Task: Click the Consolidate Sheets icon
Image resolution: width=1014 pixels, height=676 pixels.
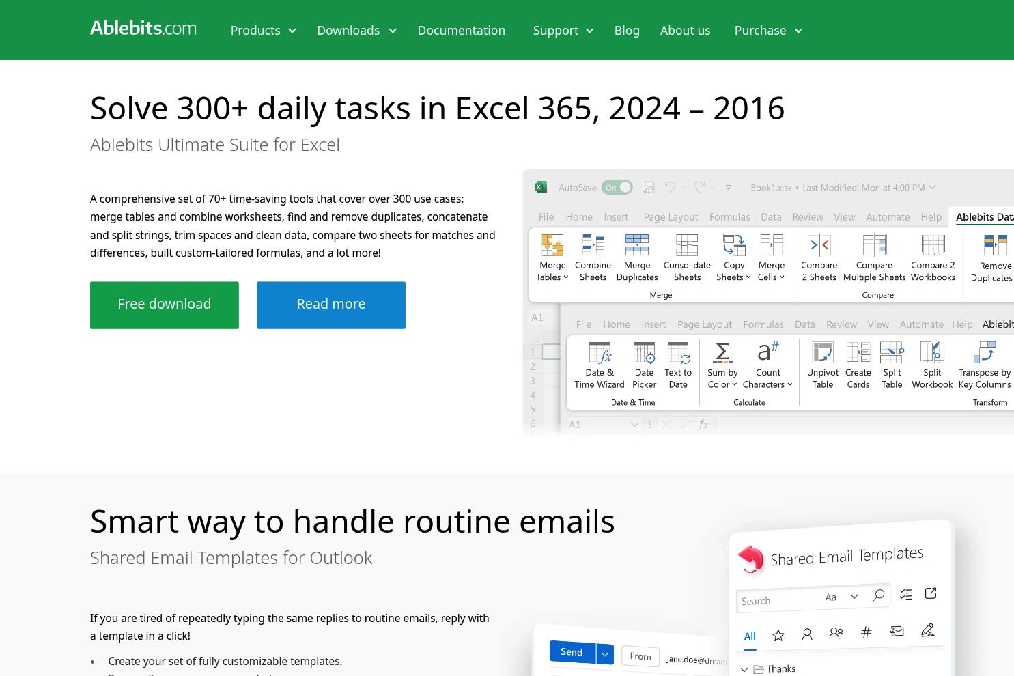Action: 686,245
